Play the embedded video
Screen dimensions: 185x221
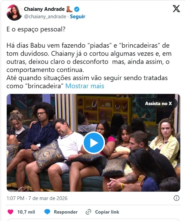tap(94, 143)
